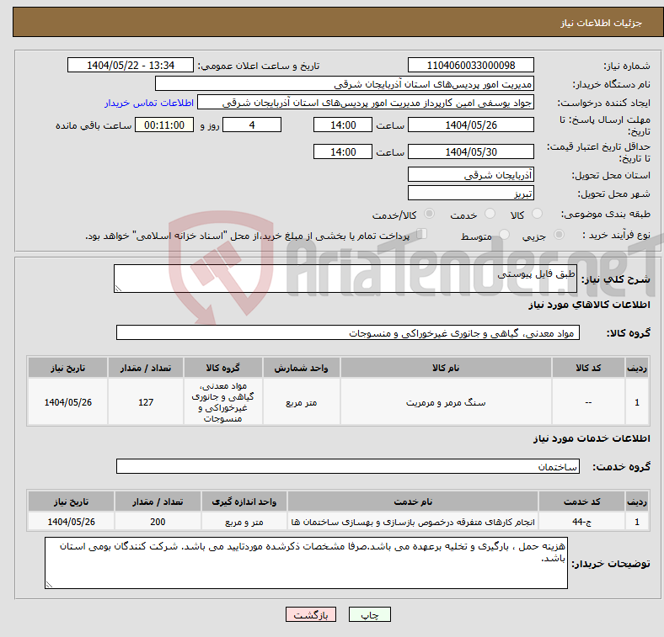The image size is (664, 637).
Task: Click the چاپ (print) button
Action: pyautogui.click(x=369, y=614)
